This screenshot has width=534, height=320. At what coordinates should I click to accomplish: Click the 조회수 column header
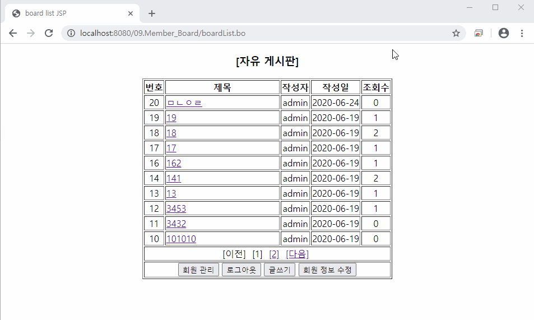pos(375,87)
